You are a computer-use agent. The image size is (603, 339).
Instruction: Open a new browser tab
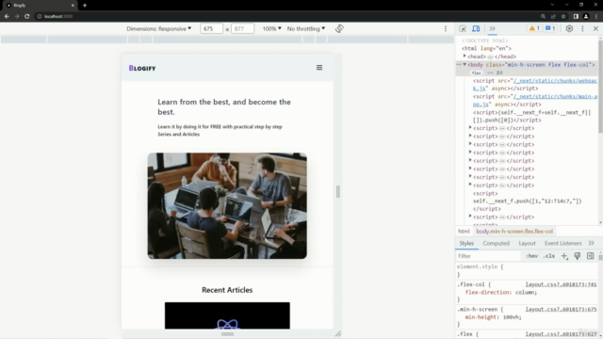coord(85,6)
